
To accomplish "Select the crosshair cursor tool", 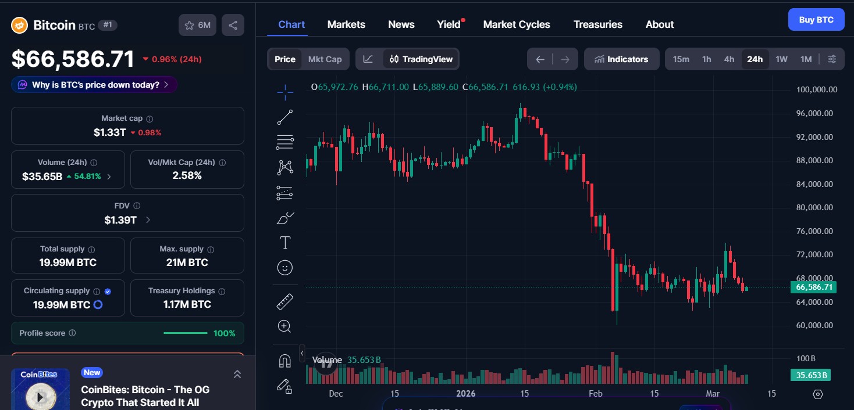I will (284, 92).
